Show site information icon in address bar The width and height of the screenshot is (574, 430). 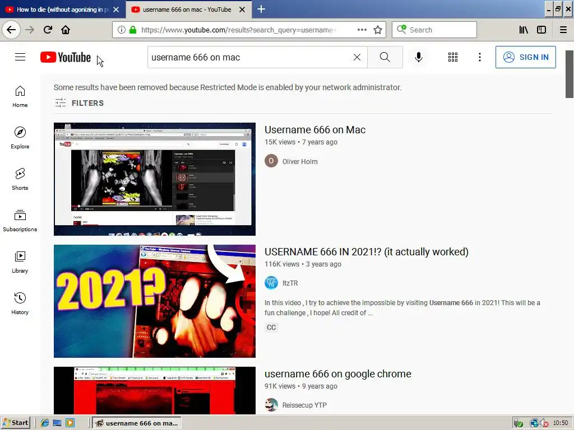tap(121, 30)
